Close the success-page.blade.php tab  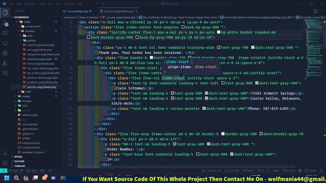(137, 11)
